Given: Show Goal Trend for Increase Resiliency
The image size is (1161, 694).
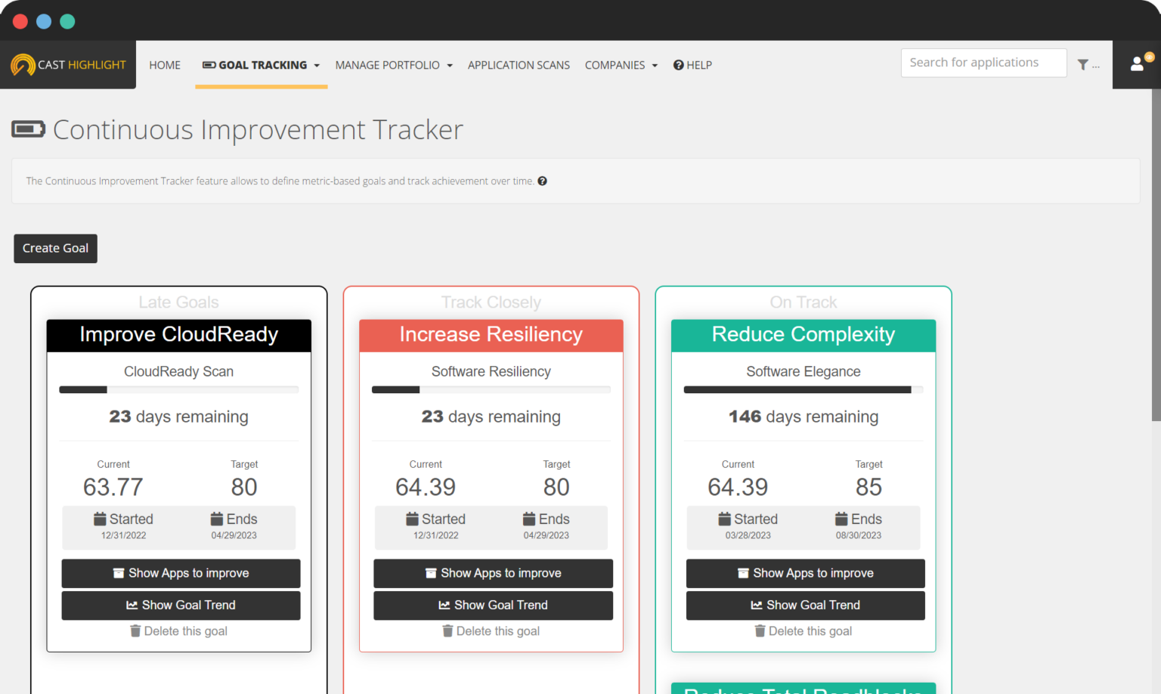Looking at the screenshot, I should (493, 605).
